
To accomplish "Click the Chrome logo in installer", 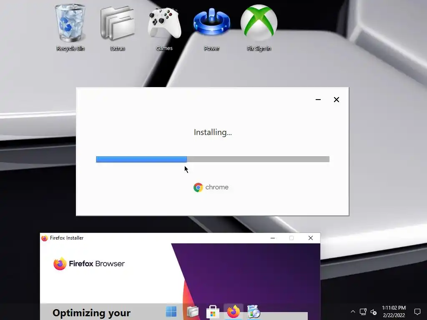I will [198, 187].
